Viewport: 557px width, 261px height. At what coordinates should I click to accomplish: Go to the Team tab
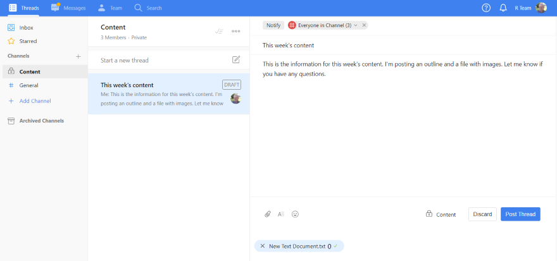coord(110,8)
